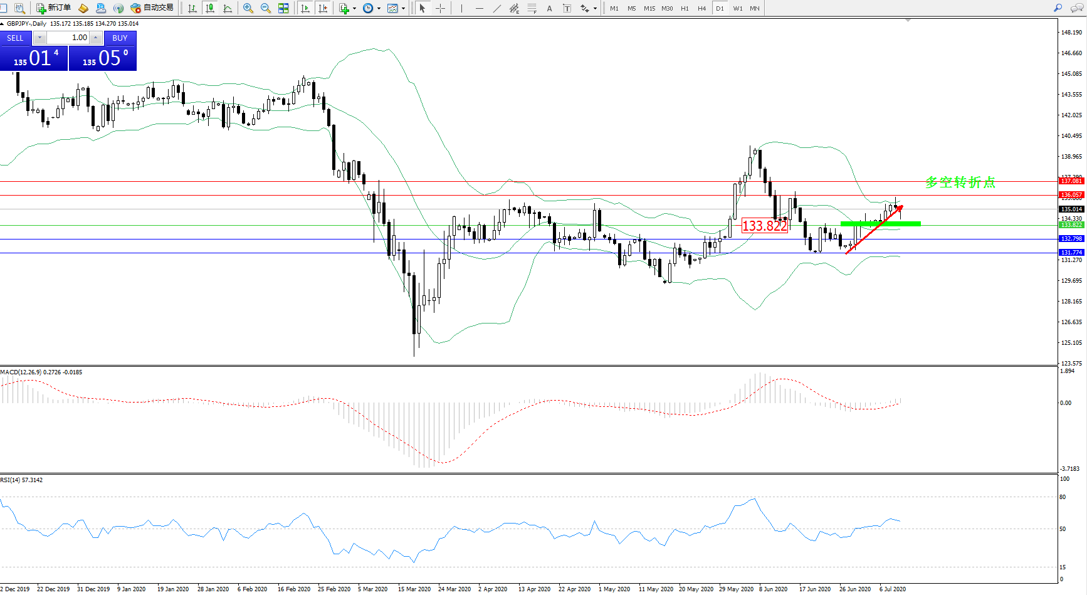
Task: Click the green 133.822 support line
Action: tap(880, 223)
